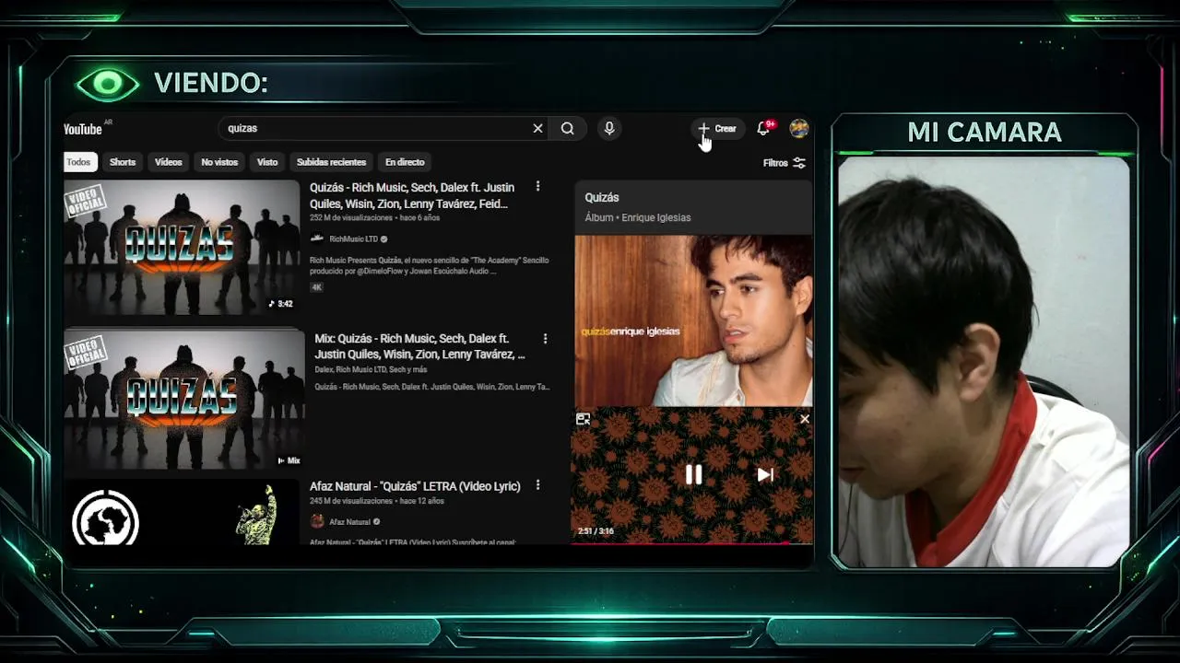Open more options for the Afaz Natural video

coord(537,485)
